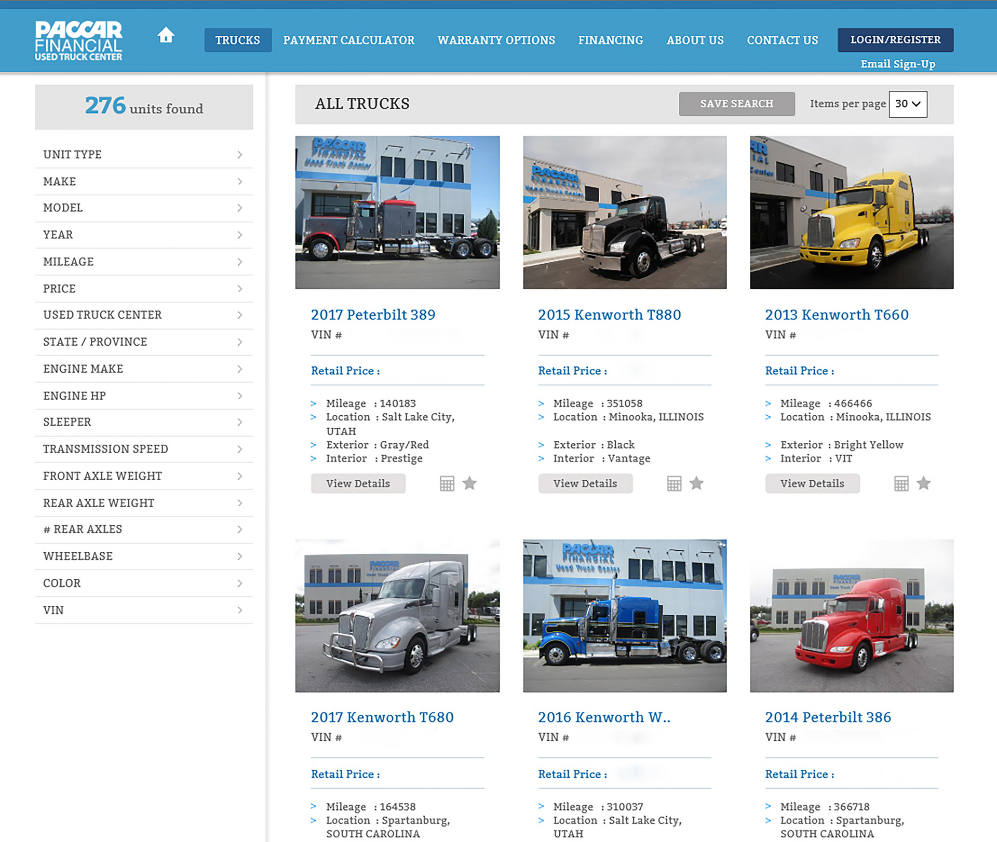Click the home icon in header
The image size is (997, 842).
click(166, 35)
